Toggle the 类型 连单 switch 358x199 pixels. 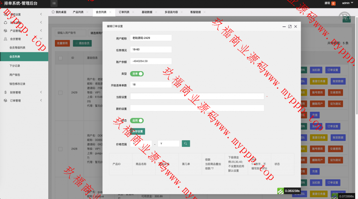tap(137, 74)
